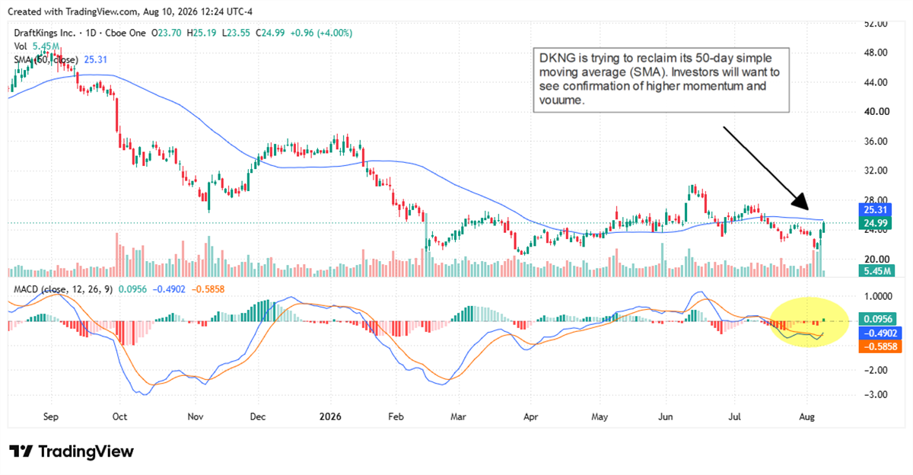This screenshot has height=475, width=913.
Task: Click the '+0.96 (+4.00%)' change value
Action: (320, 33)
